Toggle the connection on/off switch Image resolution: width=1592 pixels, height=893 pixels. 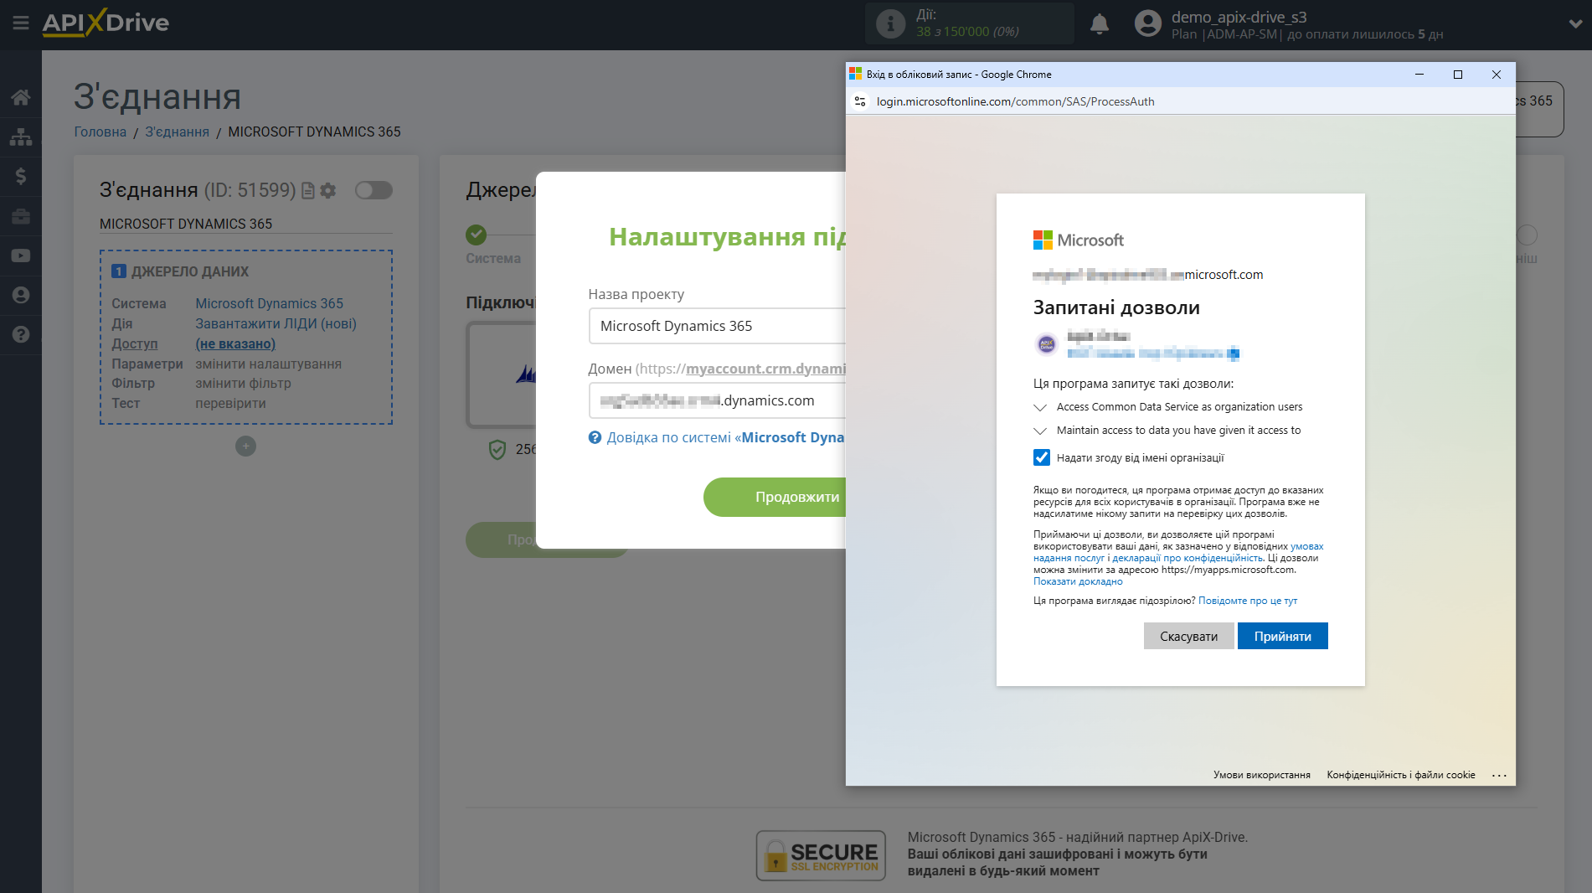point(374,190)
